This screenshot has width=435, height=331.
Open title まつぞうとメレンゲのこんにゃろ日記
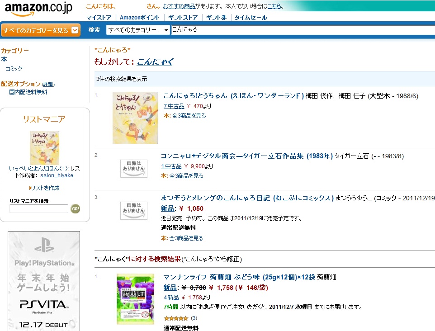(x=247, y=198)
